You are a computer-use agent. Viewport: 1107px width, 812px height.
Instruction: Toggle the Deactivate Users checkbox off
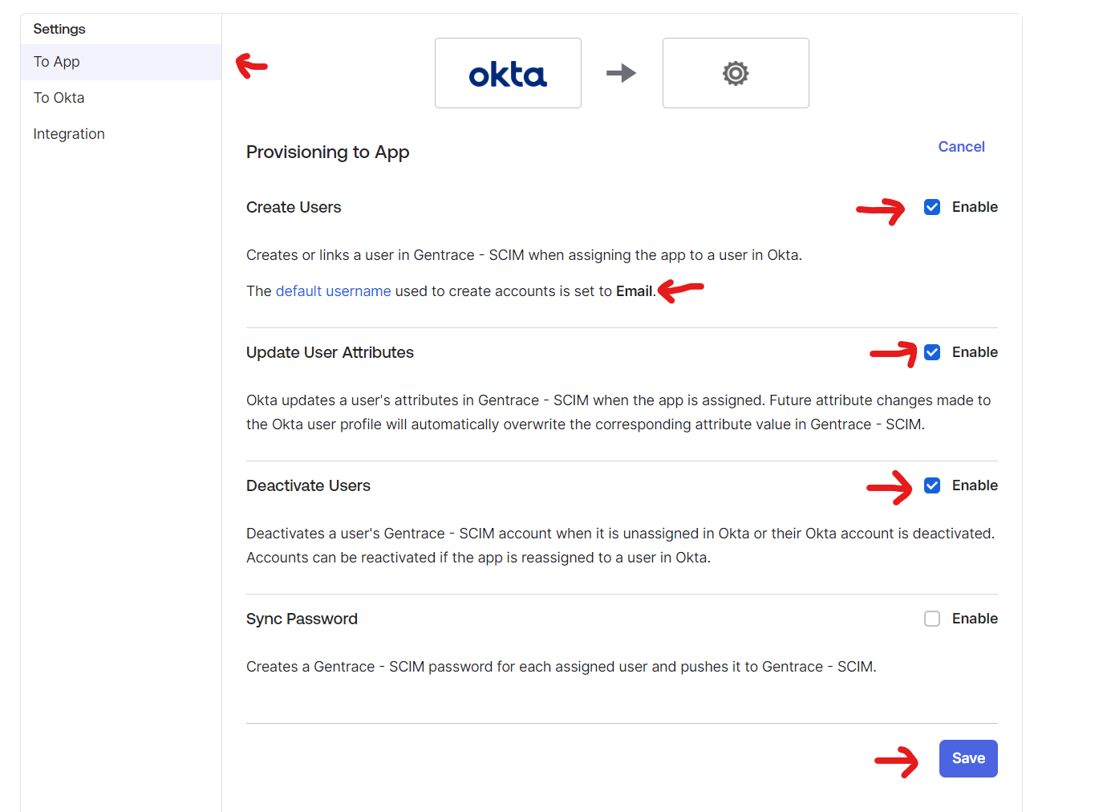point(931,485)
